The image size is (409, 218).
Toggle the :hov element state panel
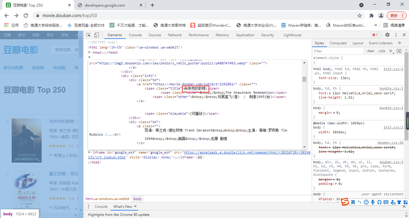(370, 51)
